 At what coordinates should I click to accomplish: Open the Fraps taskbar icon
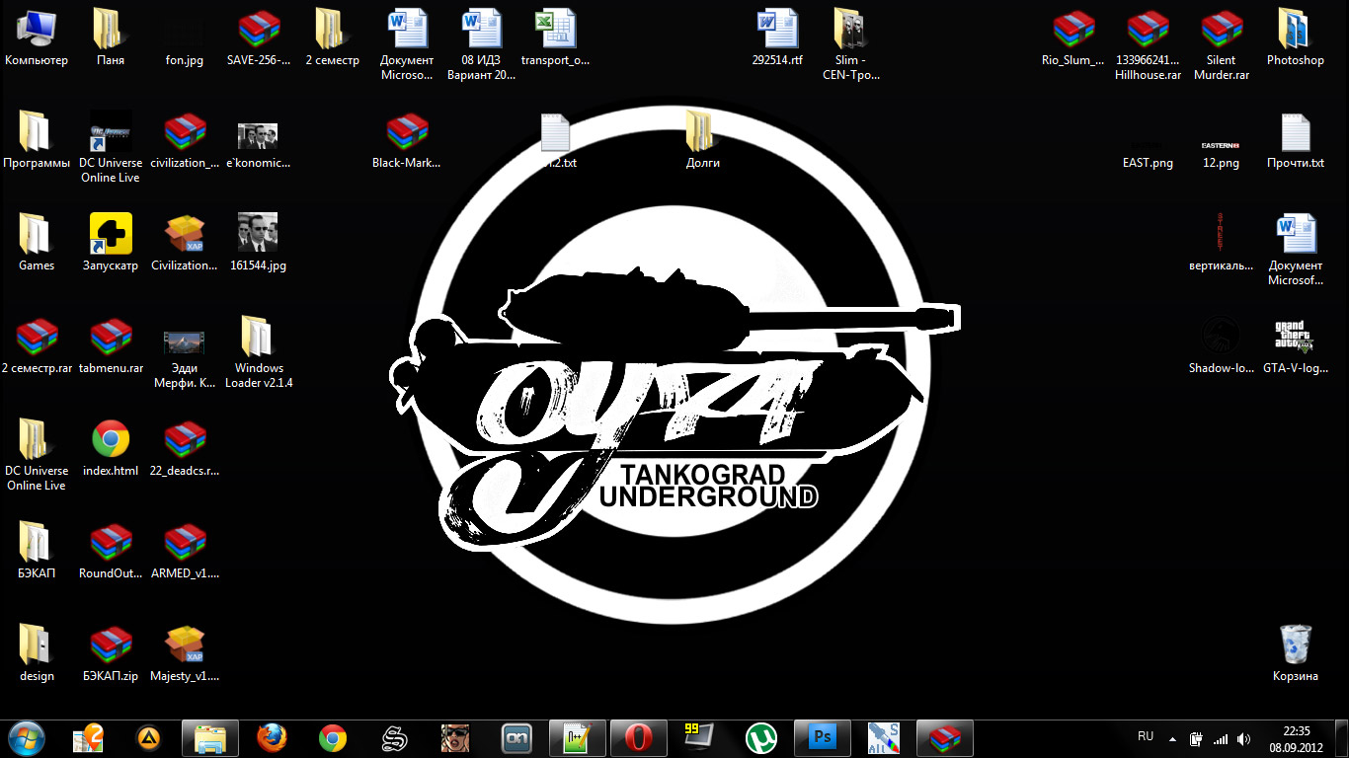point(698,737)
